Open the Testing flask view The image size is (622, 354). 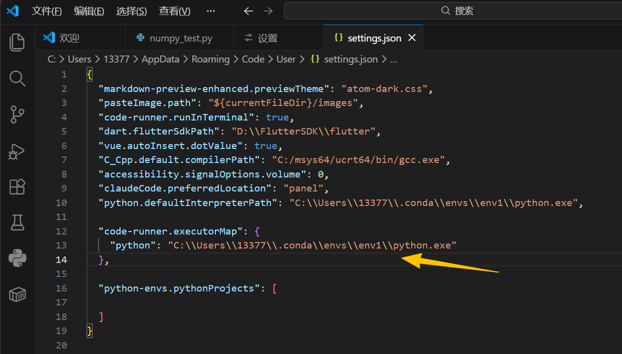[17, 223]
